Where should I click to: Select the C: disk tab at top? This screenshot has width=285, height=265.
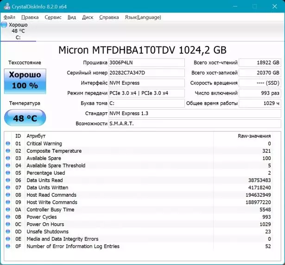pyautogui.click(x=19, y=31)
